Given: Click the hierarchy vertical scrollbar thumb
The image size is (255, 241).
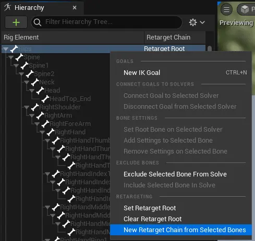Looking at the screenshot, I should pos(210,48).
